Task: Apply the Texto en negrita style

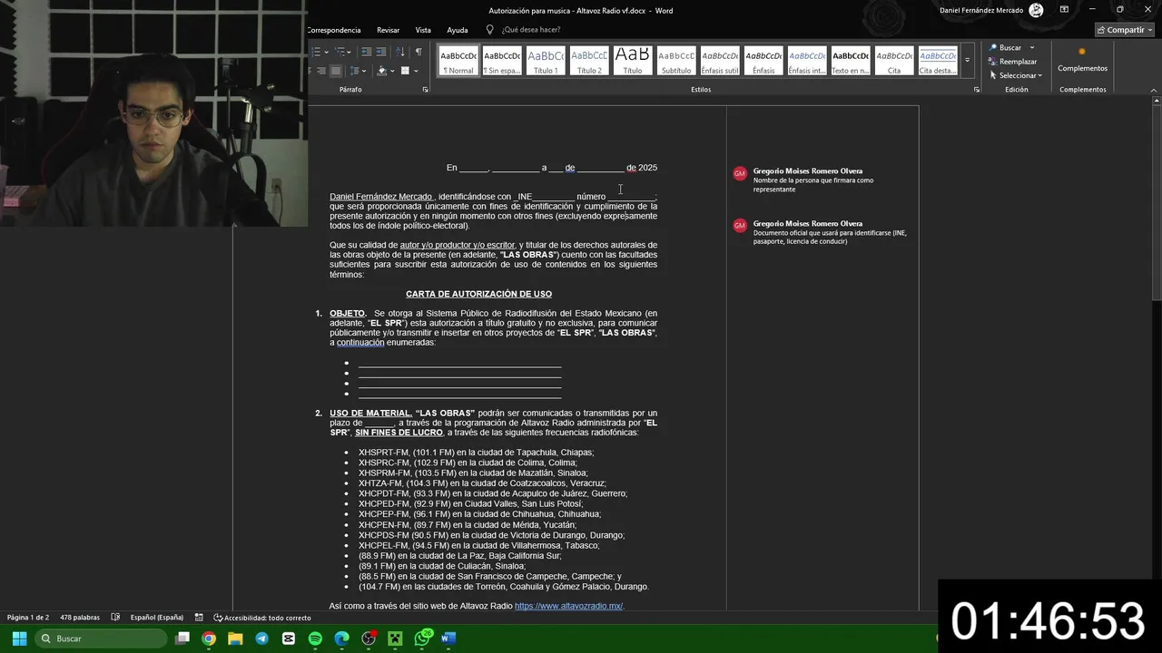Action: [x=851, y=61]
